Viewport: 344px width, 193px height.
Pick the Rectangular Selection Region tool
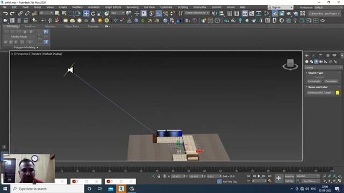tap(71, 13)
